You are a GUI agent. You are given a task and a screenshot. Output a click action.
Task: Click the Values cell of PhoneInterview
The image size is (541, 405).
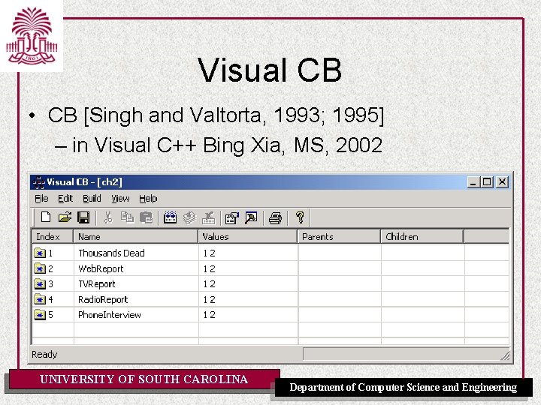pos(248,315)
